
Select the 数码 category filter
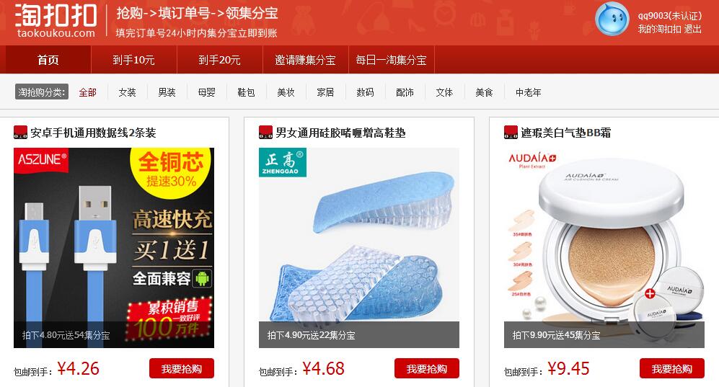coord(365,92)
